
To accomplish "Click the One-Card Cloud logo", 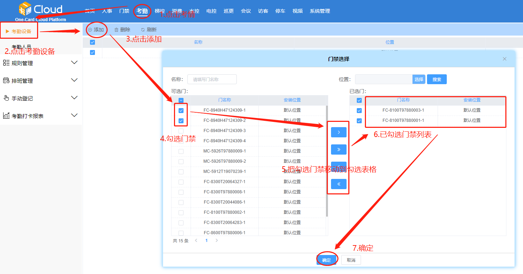I will (40, 11).
